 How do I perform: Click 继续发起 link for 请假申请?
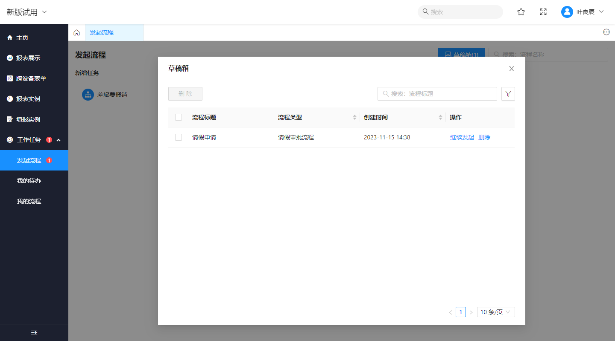pos(462,137)
